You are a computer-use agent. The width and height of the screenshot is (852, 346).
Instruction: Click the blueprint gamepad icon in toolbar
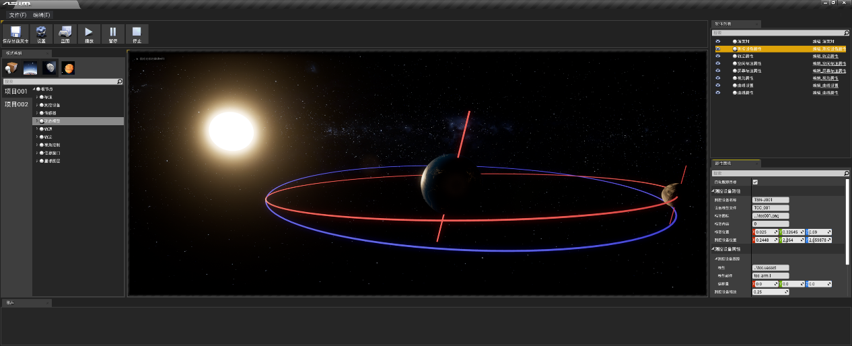65,32
